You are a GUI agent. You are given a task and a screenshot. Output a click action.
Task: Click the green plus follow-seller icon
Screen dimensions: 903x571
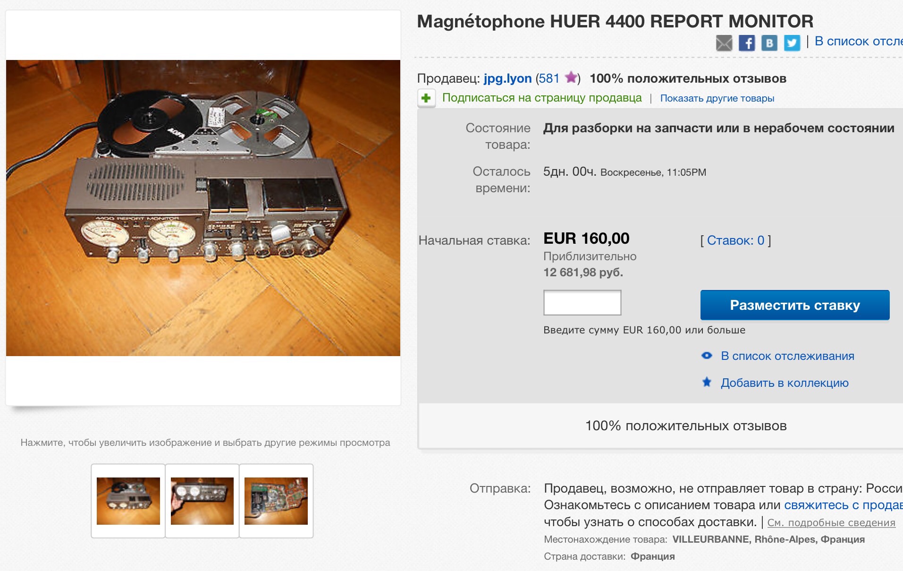426,98
